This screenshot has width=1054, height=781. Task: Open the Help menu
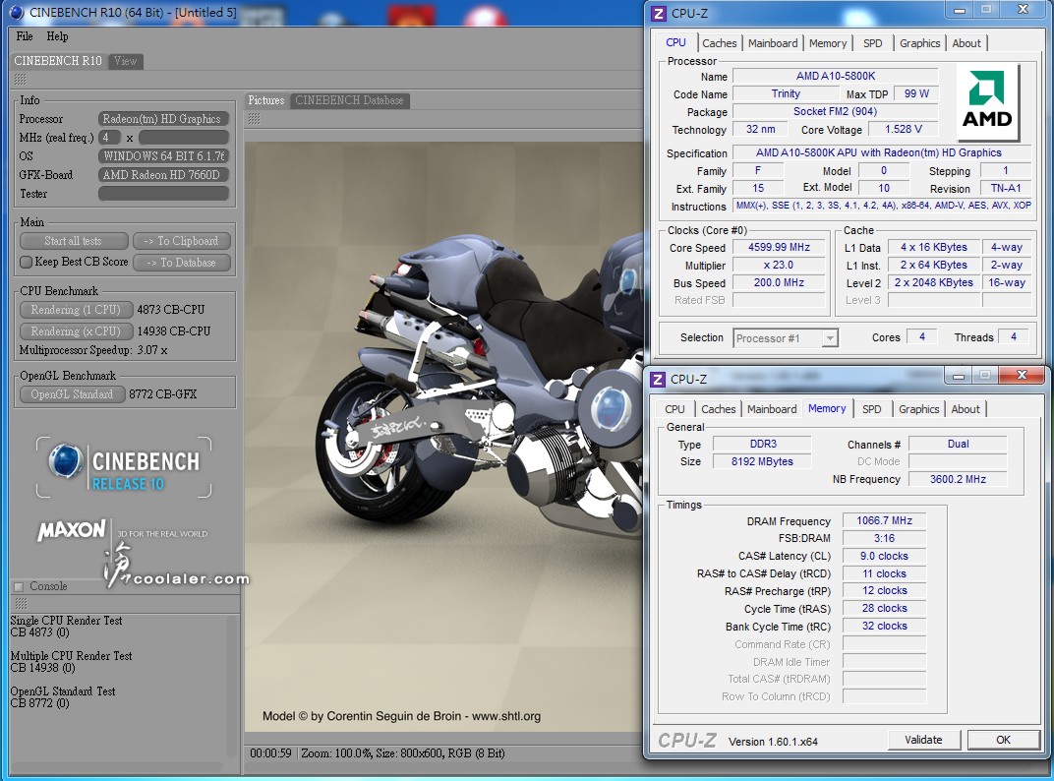(58, 36)
